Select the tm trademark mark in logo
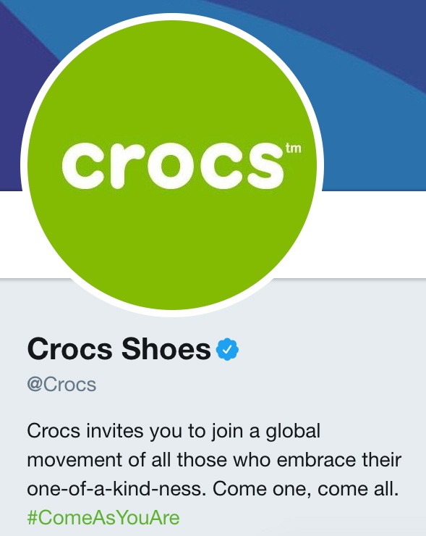Screen dimensions: 426x536 tap(293, 148)
